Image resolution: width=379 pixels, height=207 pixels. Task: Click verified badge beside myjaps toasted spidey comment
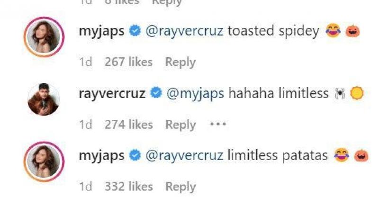(x=135, y=31)
